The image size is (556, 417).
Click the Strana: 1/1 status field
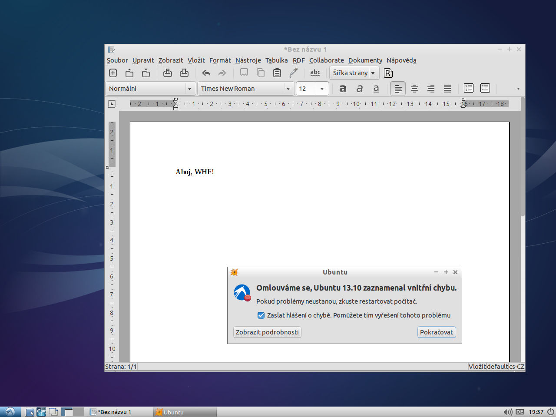[x=121, y=367]
